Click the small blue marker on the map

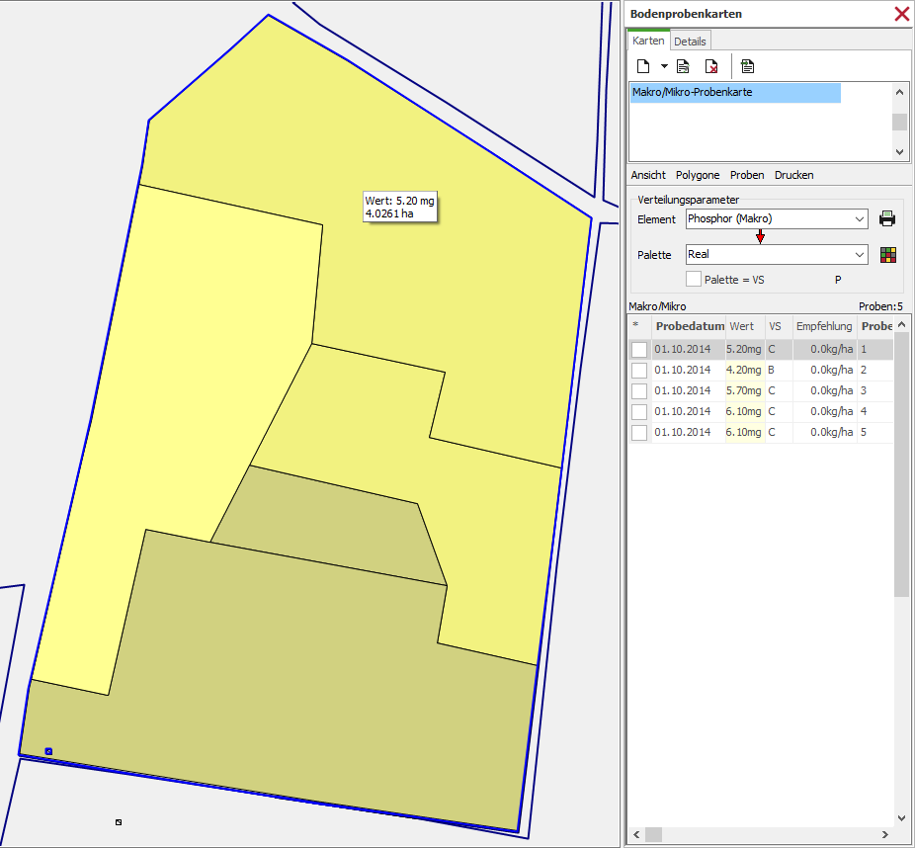(x=48, y=751)
